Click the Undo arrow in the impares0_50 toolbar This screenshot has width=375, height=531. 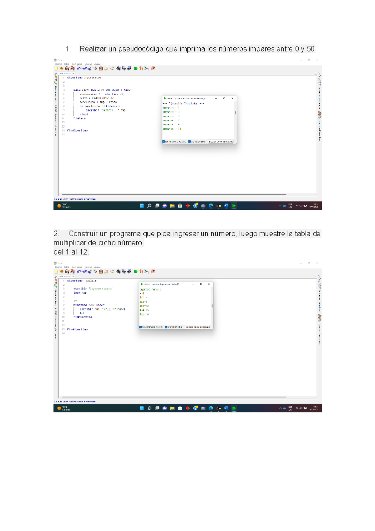[x=79, y=68]
